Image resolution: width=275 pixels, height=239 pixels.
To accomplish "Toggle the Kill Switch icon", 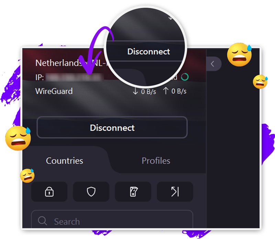I will click(133, 192).
